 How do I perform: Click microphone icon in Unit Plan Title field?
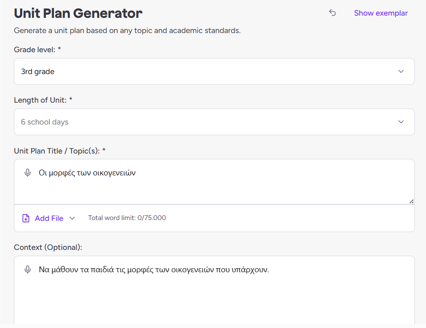pos(28,173)
